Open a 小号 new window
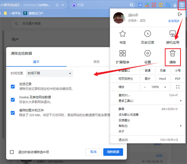This screenshot has width=187, height=164. pos(178,71)
